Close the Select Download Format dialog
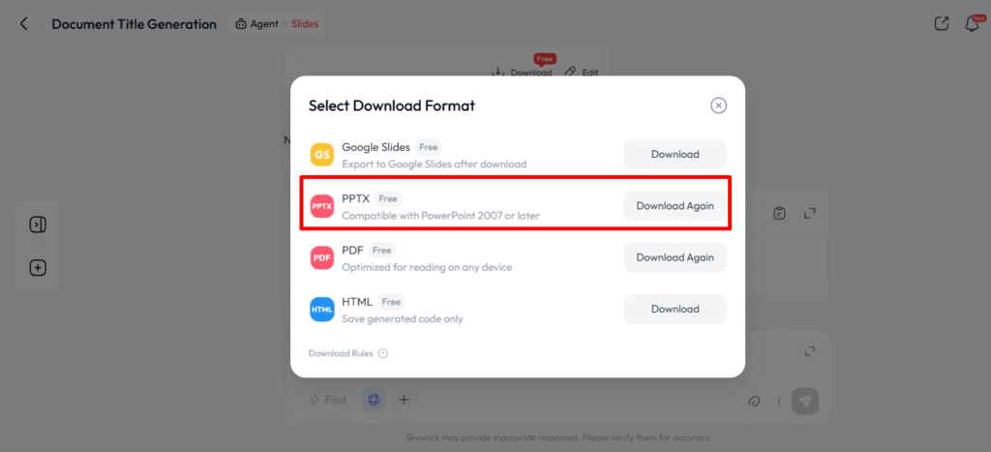This screenshot has width=991, height=452. pos(718,105)
